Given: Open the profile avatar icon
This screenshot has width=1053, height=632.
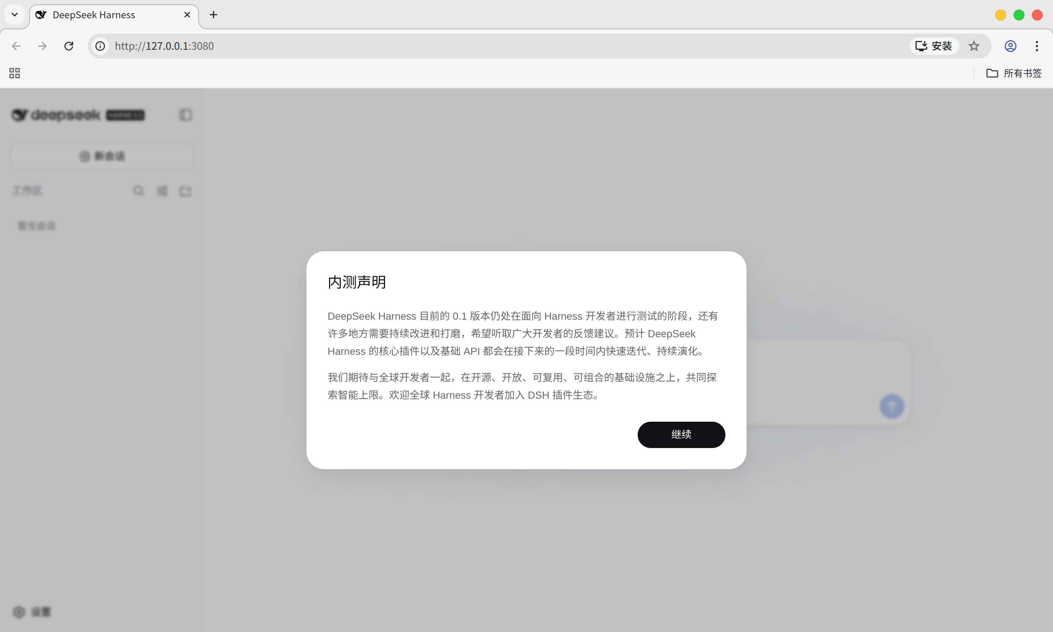Looking at the screenshot, I should tap(1011, 46).
